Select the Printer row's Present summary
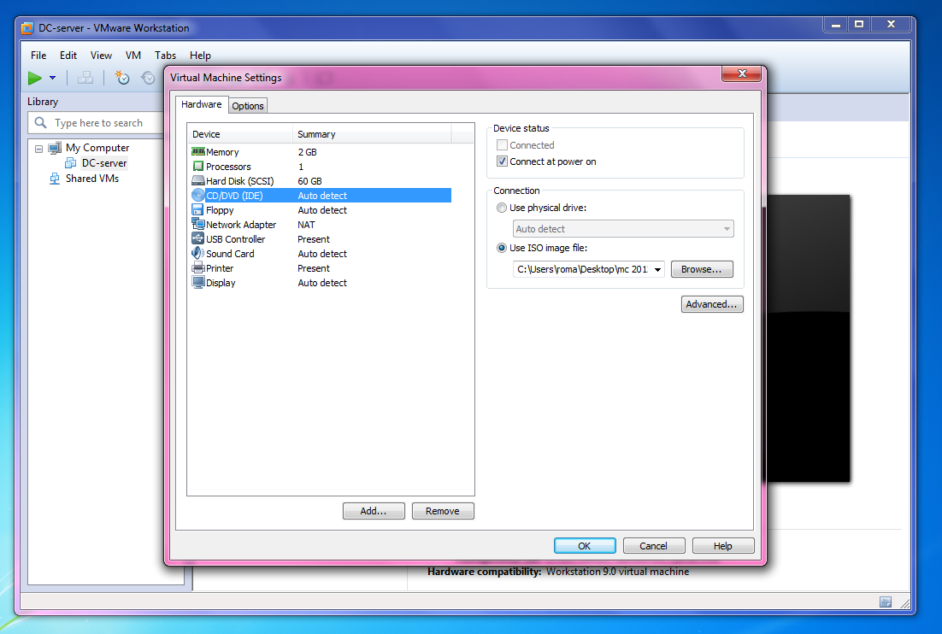 tap(314, 268)
